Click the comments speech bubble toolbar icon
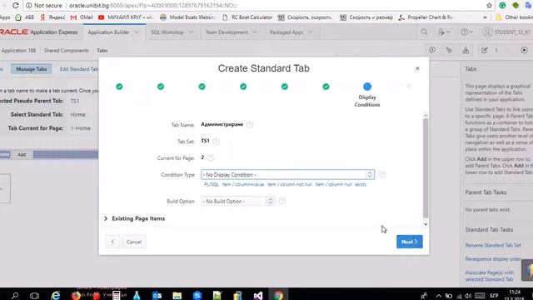This screenshot has height=300, width=533. [x=432, y=50]
